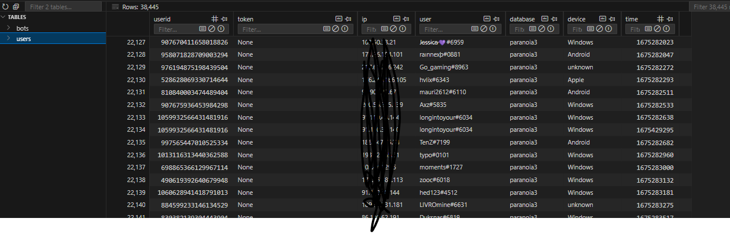Click the database column header label
Image resolution: width=730 pixels, height=233 pixels.
(x=522, y=19)
